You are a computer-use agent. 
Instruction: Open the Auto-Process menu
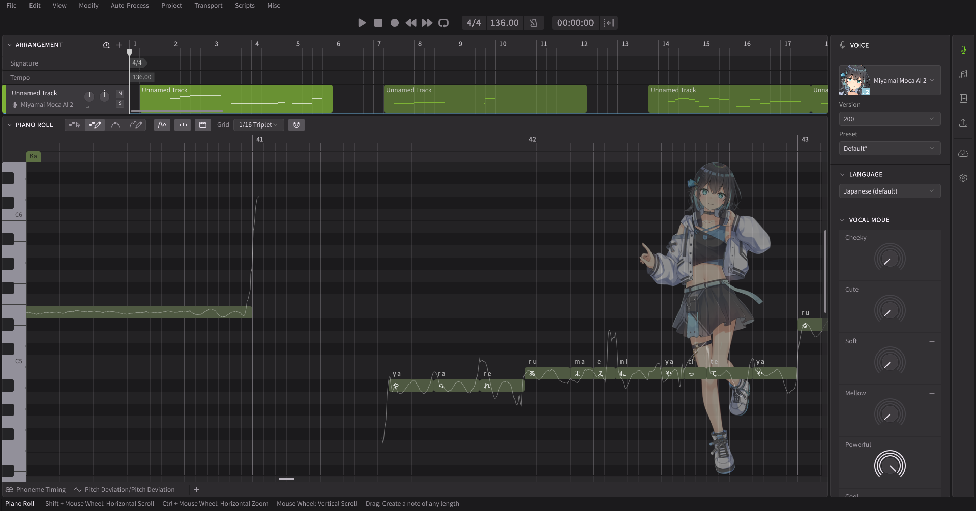pyautogui.click(x=130, y=5)
